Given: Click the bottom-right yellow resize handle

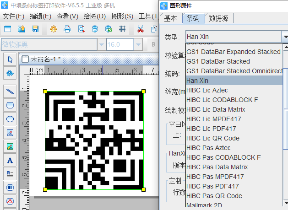Looking at the screenshot, I should 143,189.
